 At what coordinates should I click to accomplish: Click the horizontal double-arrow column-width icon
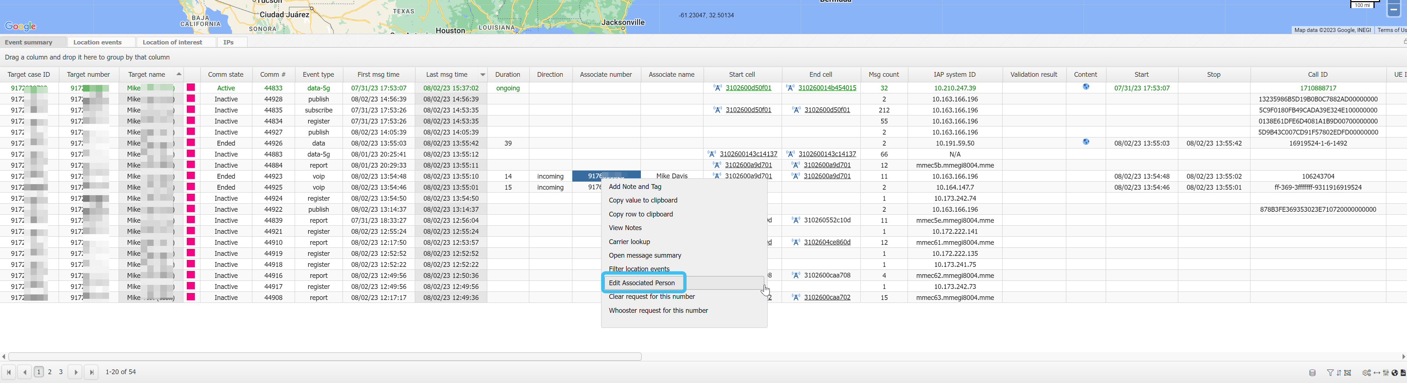[x=1376, y=373]
